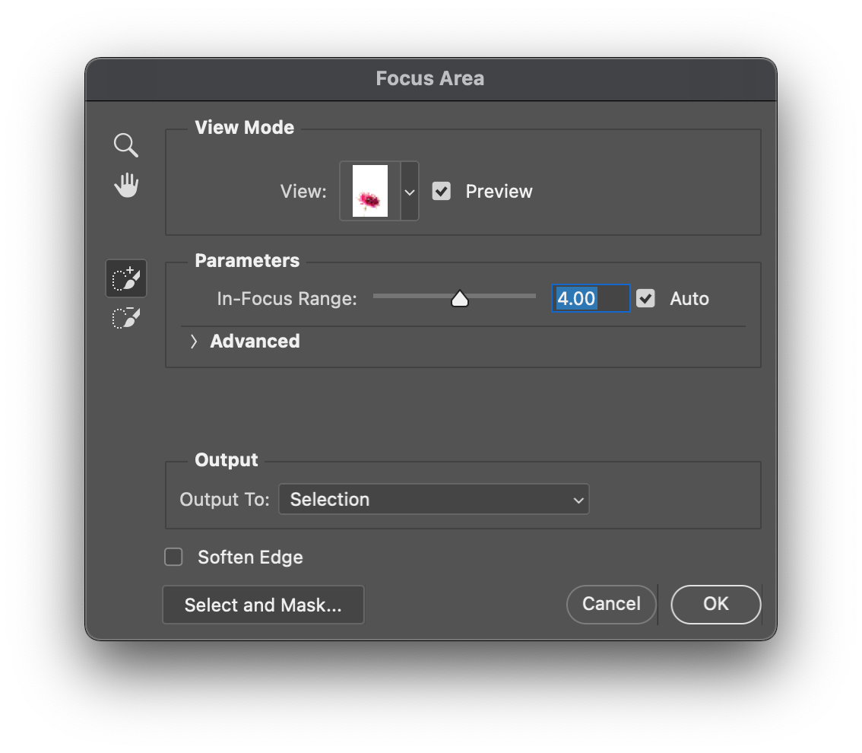This screenshot has height=753, width=862.
Task: Expand the Advanced section
Action: (194, 342)
